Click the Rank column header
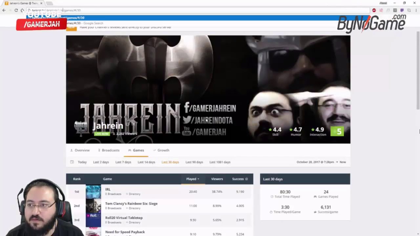420x236 pixels. 77,179
